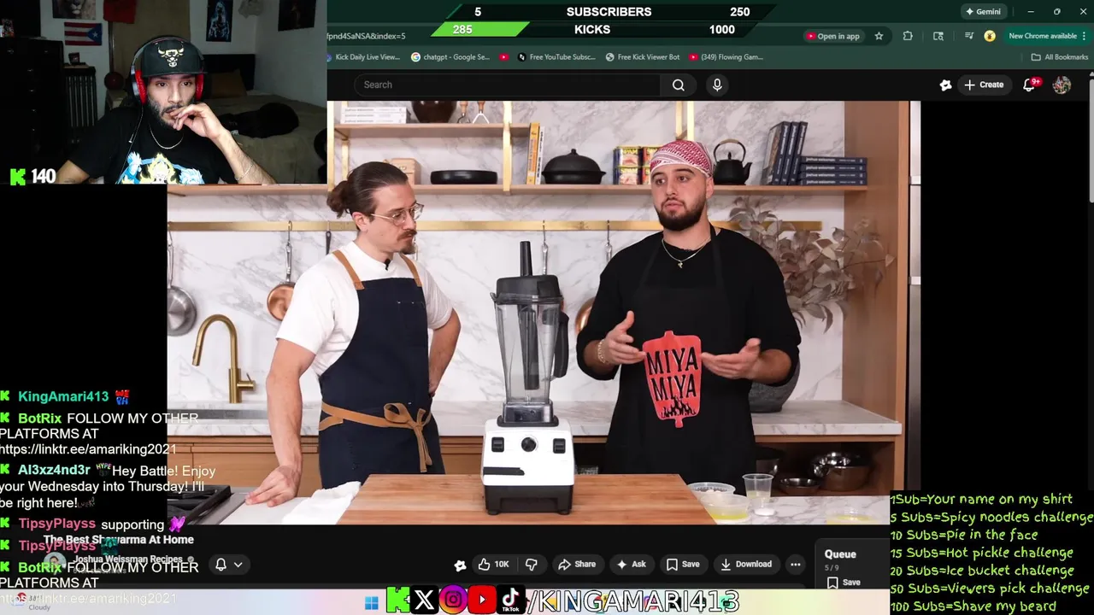Open Chrome media controls icon
The height and width of the screenshot is (615, 1094).
[x=968, y=36]
